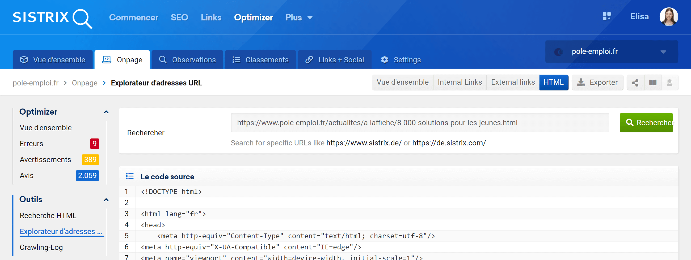691x260 pixels.
Task: Open Erreurs in the sidebar
Action: [31, 144]
